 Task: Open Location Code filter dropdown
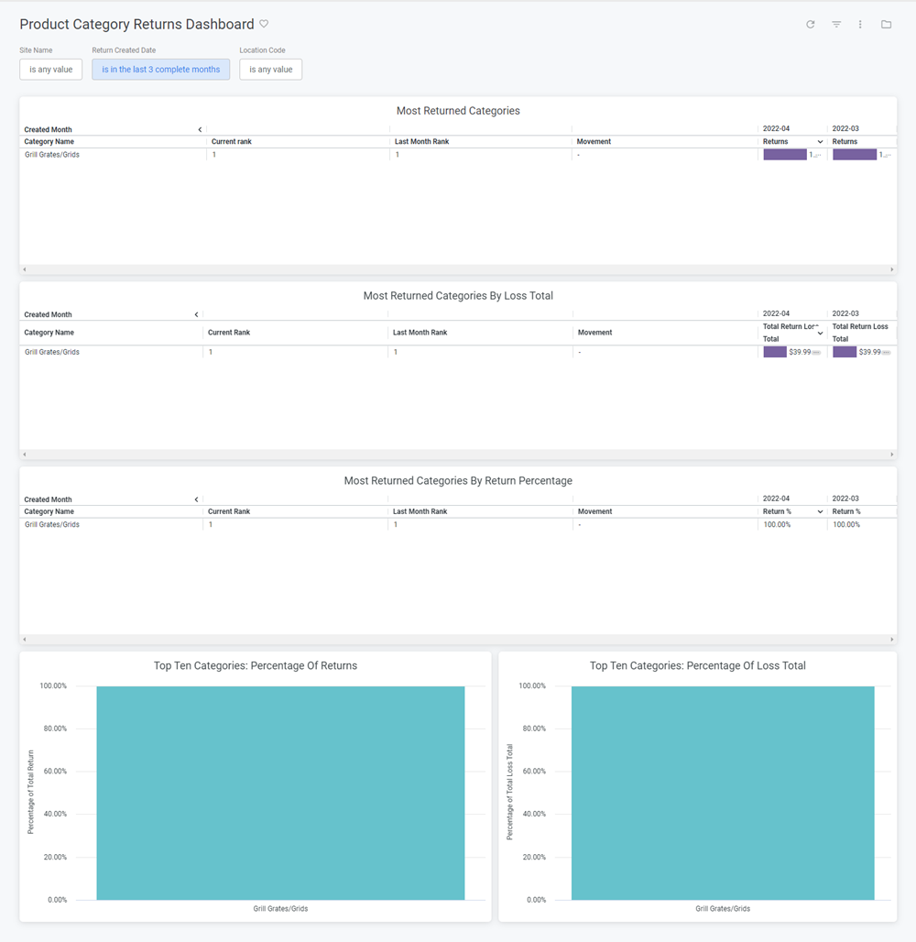[270, 70]
